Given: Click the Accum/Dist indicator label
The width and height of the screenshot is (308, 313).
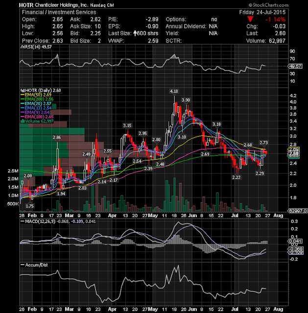Looking at the screenshot, I should [x=34, y=265].
